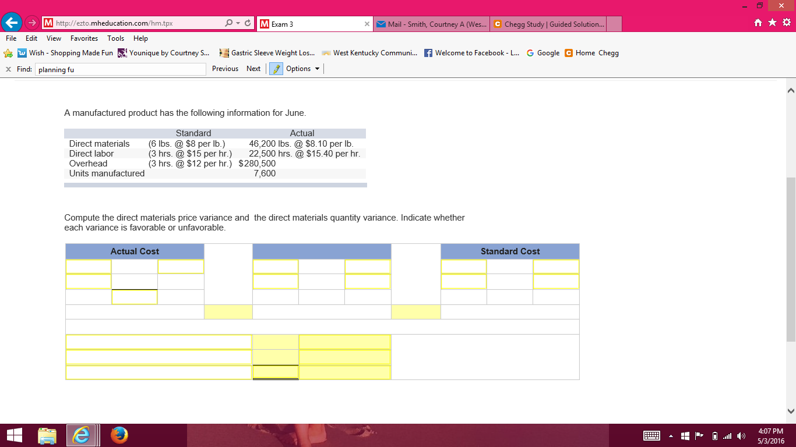This screenshot has height=447, width=796.
Task: Click the '22,500 hrs. @ $15.40 per hr.' cell
Action: pos(304,154)
